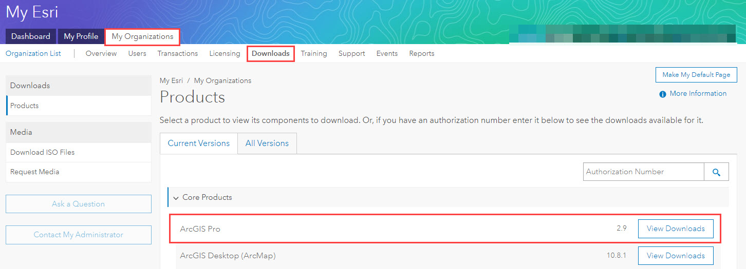Screen dimensions: 746x269
Task: Select the My Organizations tab
Action: coord(142,36)
